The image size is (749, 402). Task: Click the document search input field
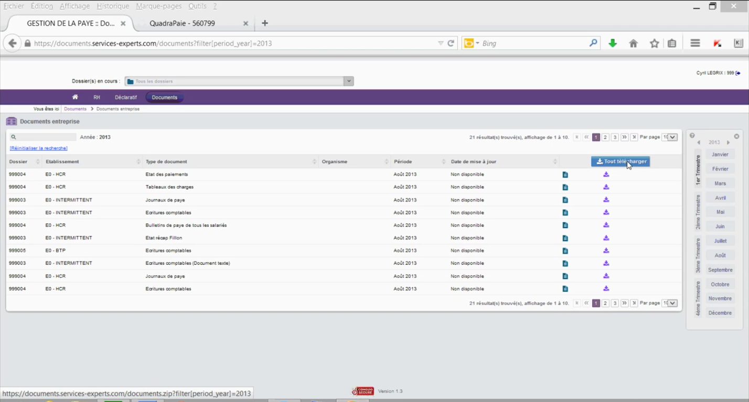point(42,137)
